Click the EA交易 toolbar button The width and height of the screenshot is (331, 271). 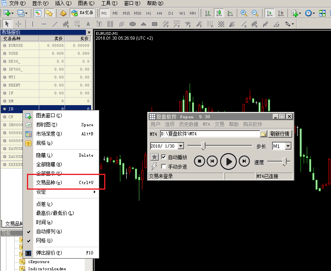(x=83, y=13)
